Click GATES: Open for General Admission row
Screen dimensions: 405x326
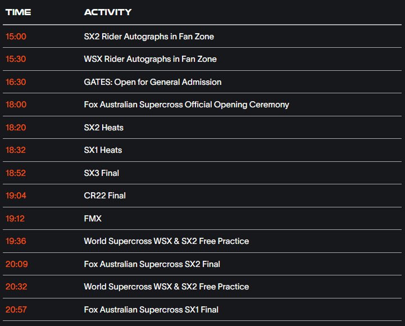(x=202, y=82)
